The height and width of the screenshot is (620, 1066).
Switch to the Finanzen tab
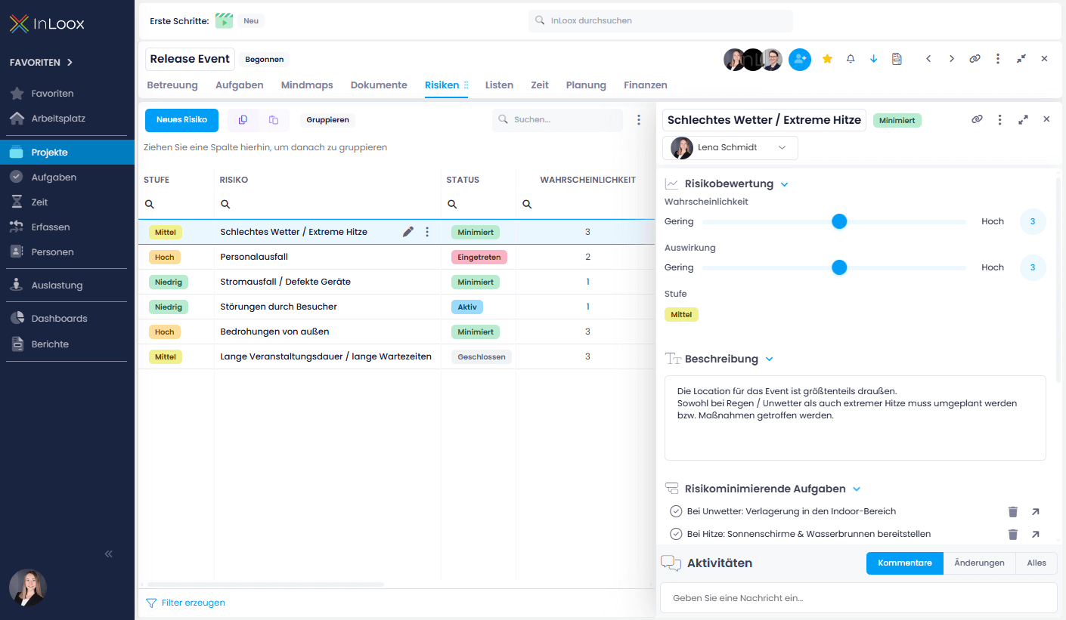tap(645, 85)
